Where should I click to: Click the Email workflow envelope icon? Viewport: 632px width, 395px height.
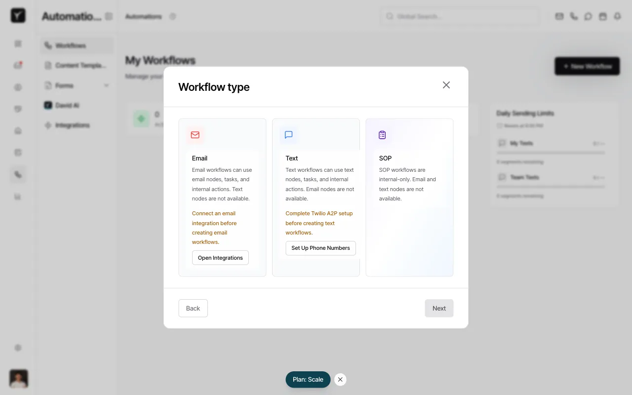pos(195,135)
